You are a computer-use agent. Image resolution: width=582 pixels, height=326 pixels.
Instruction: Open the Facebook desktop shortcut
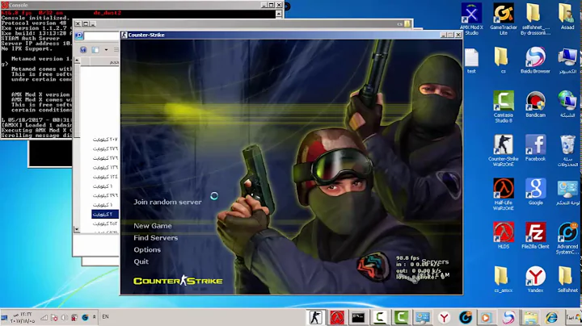535,148
